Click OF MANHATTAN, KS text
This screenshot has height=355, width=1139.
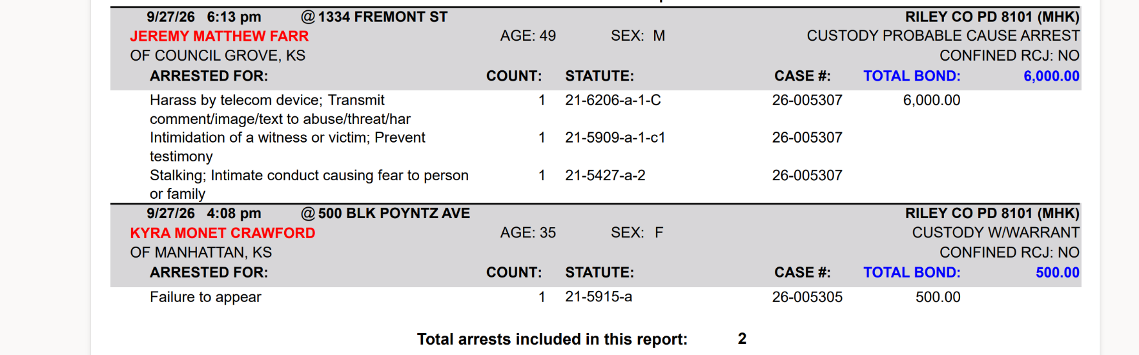[x=201, y=252]
